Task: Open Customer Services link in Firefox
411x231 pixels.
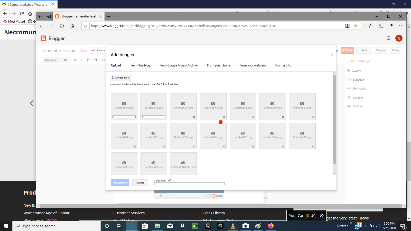Action: click(x=129, y=213)
